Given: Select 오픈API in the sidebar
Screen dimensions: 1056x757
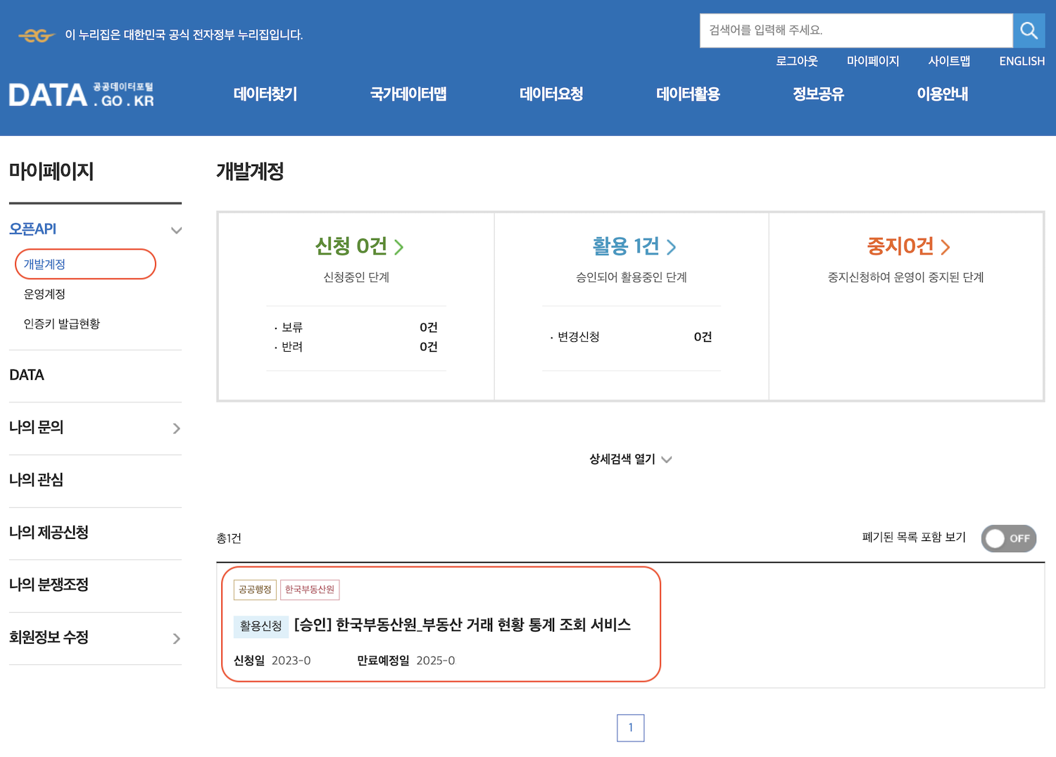Looking at the screenshot, I should 32,229.
